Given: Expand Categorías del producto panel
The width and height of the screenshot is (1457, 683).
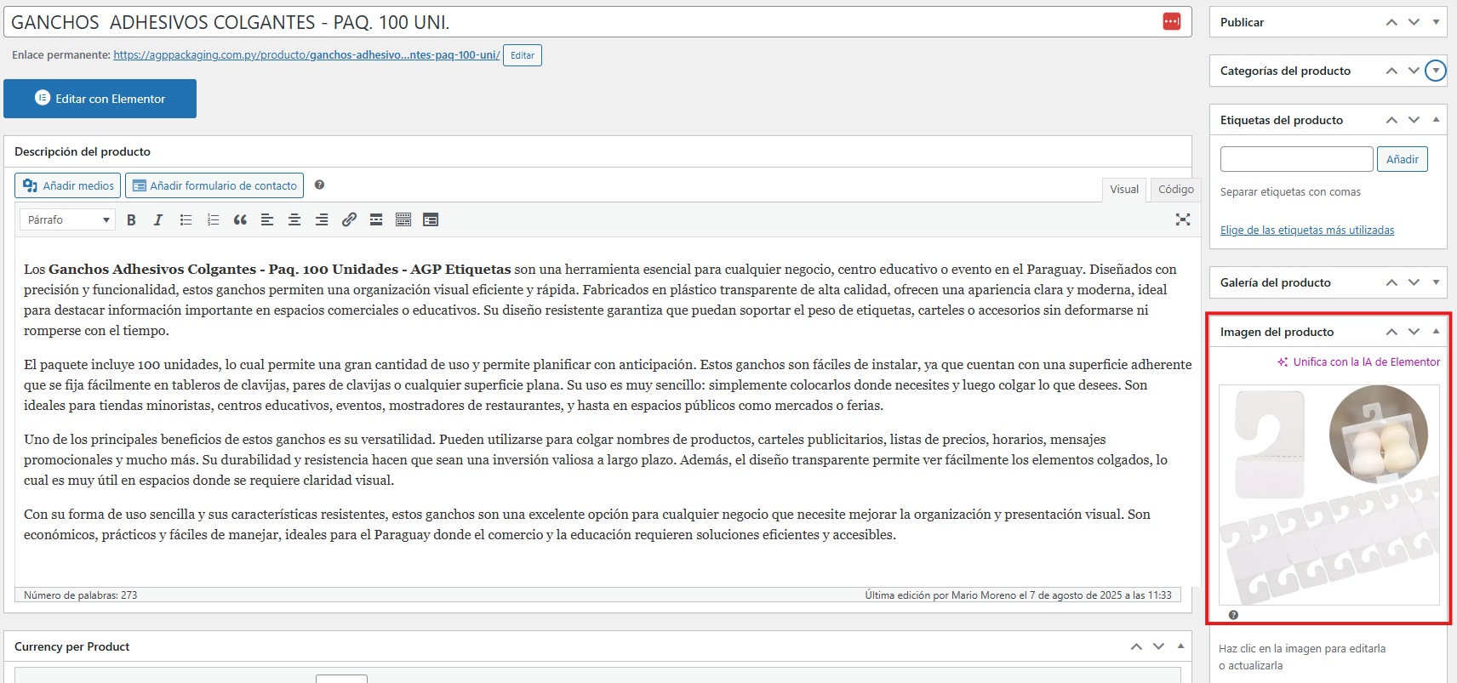Looking at the screenshot, I should 1436,71.
